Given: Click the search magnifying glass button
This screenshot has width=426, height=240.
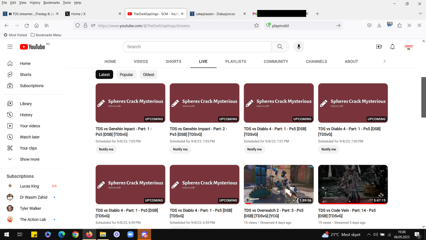Looking at the screenshot, I should pos(280,47).
